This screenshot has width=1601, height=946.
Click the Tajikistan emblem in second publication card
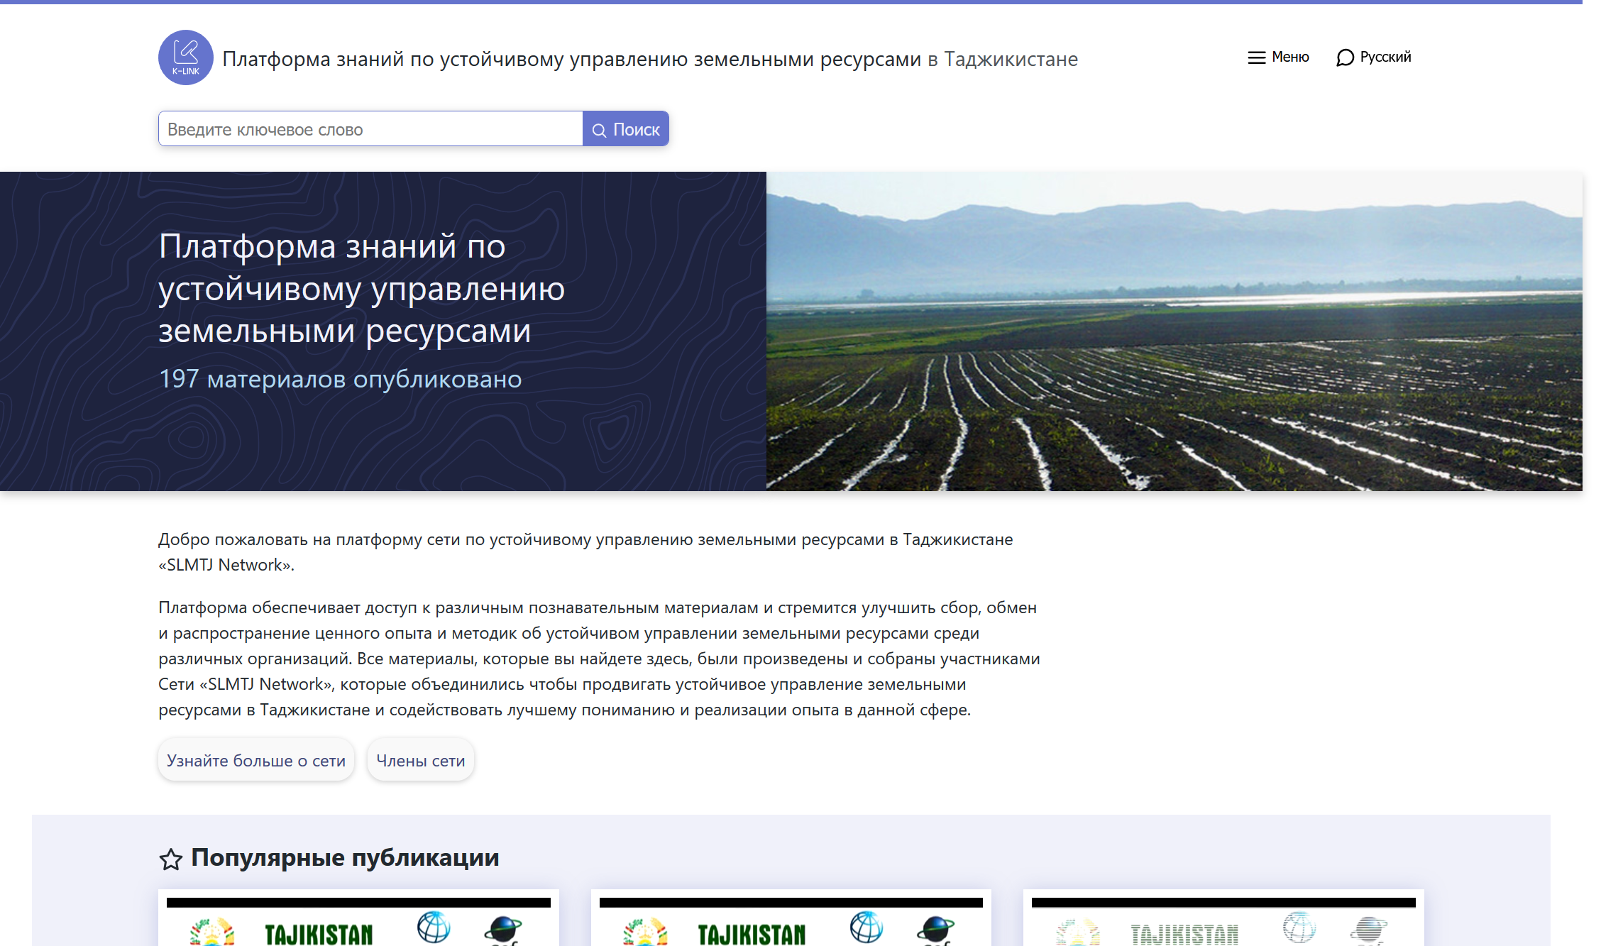(644, 931)
